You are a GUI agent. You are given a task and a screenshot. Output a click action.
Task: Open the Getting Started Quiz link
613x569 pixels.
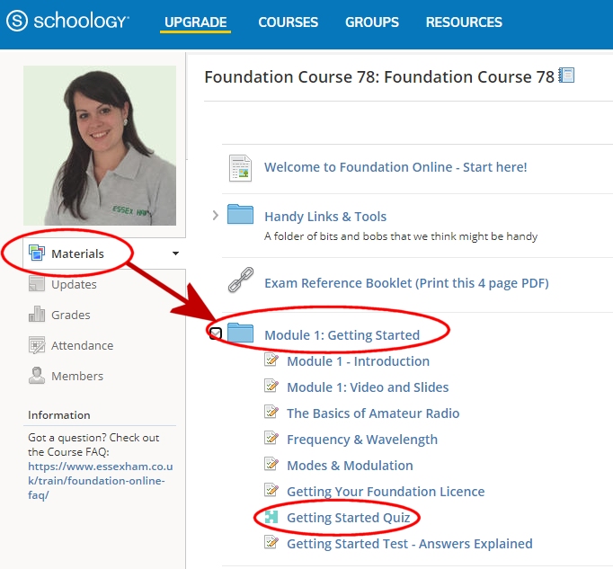click(349, 518)
